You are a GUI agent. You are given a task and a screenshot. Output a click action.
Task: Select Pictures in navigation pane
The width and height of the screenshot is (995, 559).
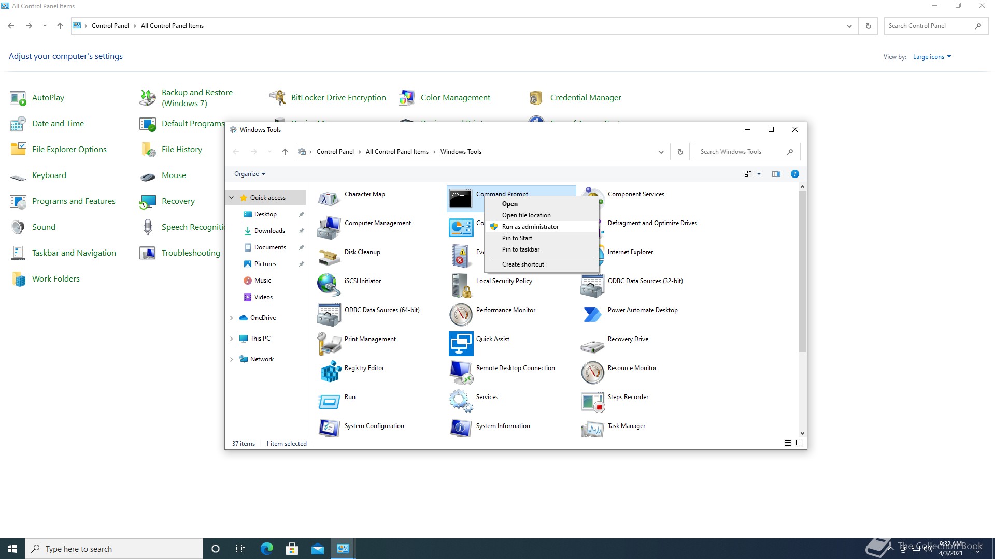coord(265,264)
